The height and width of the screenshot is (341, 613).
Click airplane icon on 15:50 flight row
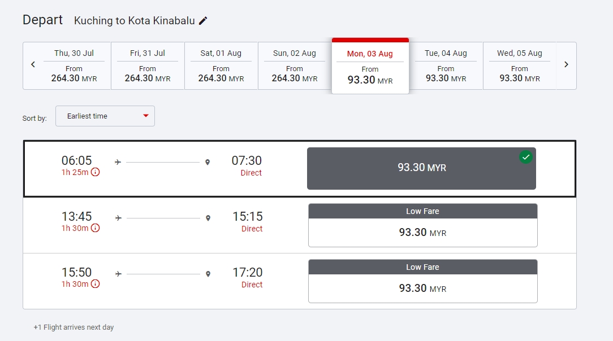tap(118, 274)
